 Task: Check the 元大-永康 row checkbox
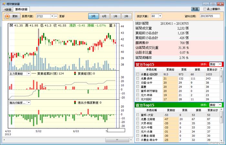tap(138, 131)
